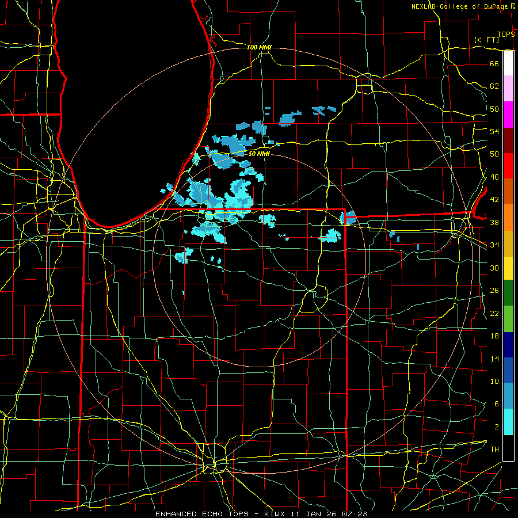The width and height of the screenshot is (518, 518).
Task: Select the light blue legend swatch
Action: coord(508,396)
